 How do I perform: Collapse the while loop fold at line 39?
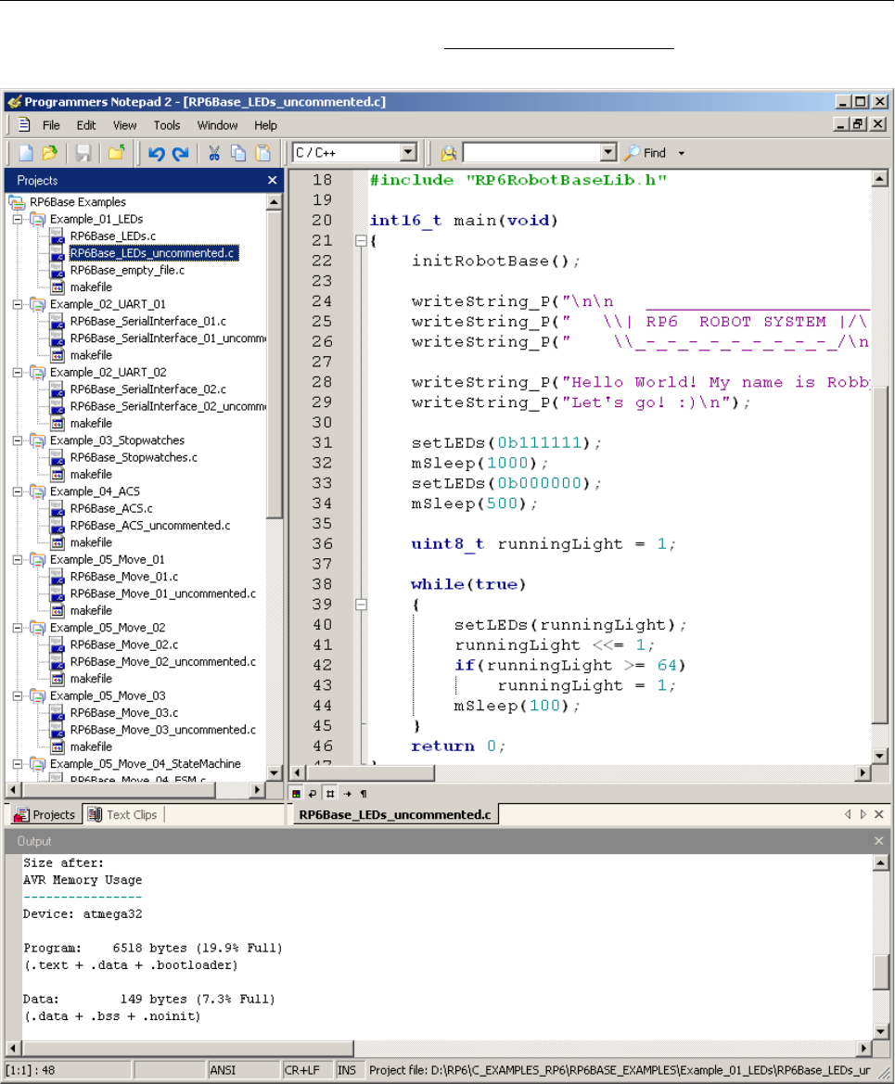pyautogui.click(x=361, y=605)
